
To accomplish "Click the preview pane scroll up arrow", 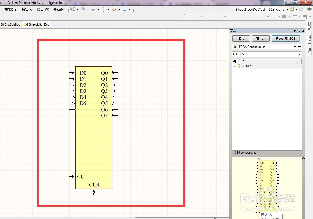I will pyautogui.click(x=303, y=158).
